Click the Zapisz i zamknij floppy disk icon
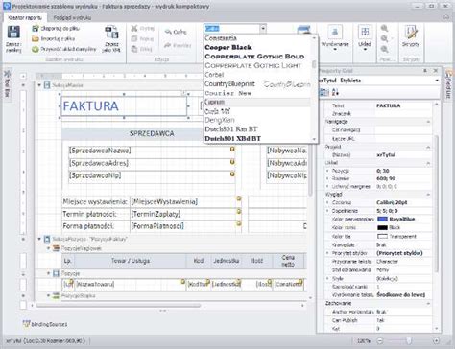Screen dimensions: 455x349 tap(13, 33)
